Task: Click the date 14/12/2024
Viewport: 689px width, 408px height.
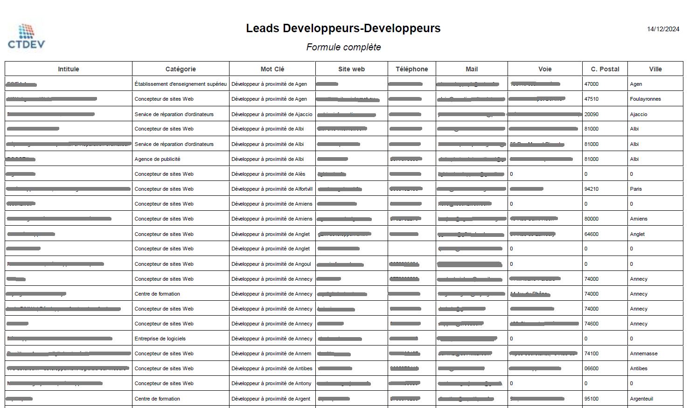Action: click(x=663, y=29)
